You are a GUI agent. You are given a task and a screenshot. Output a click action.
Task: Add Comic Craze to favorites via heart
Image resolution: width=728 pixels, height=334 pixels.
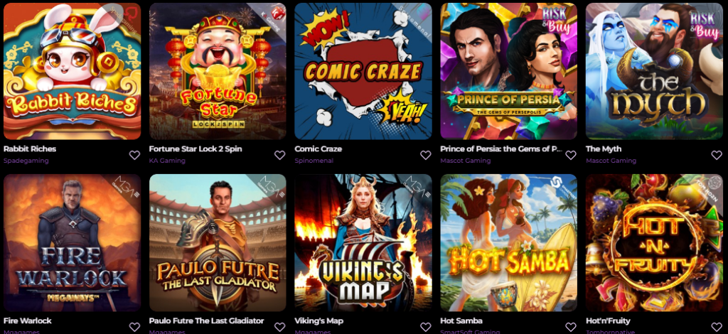(425, 155)
